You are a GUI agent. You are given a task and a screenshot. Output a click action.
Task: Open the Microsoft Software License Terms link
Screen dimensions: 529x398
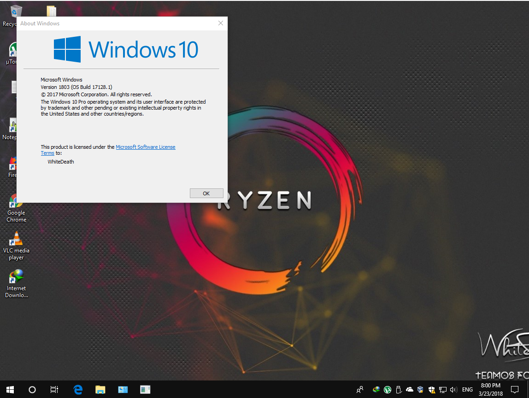point(146,147)
